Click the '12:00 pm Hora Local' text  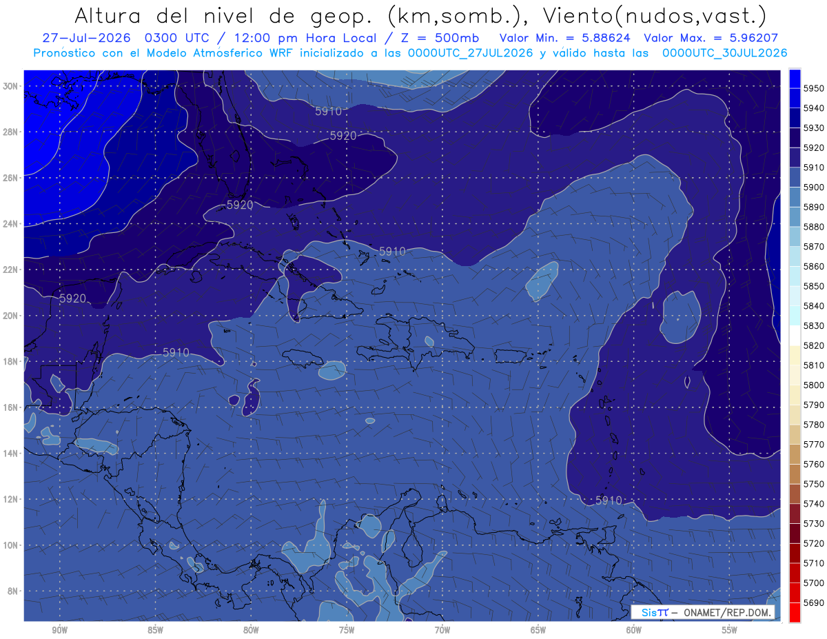point(305,38)
